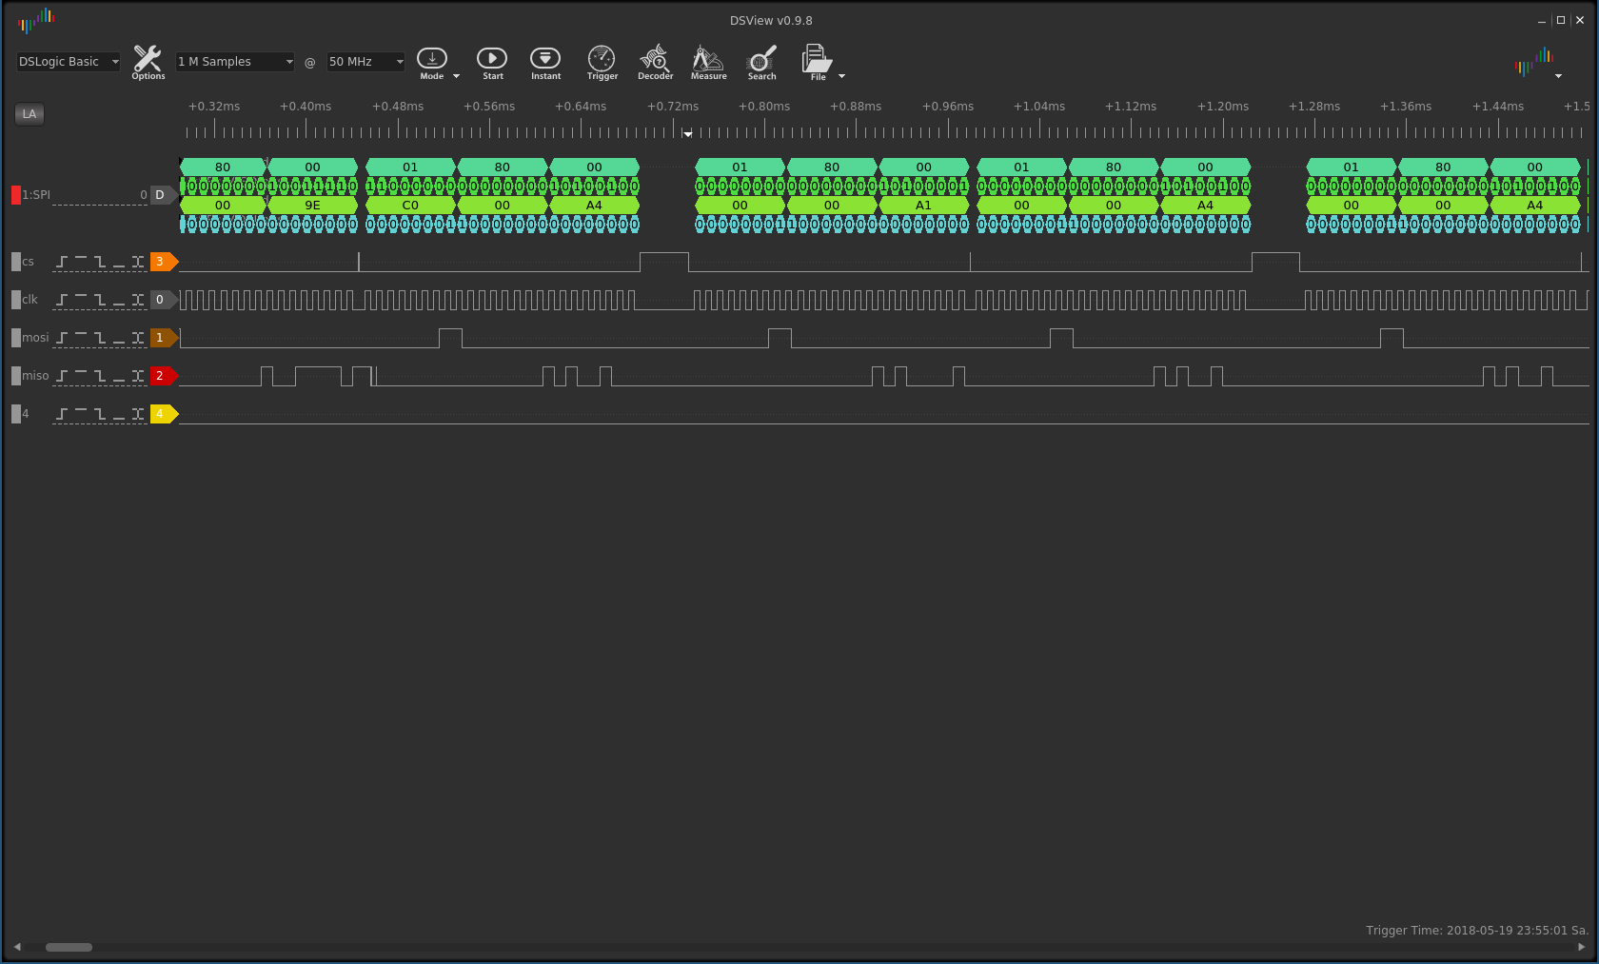Open the Mode capture menu
This screenshot has width=1599, height=964.
pyautogui.click(x=432, y=62)
